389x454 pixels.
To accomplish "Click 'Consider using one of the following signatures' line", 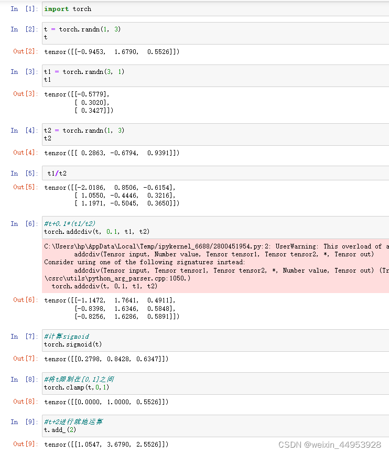I will point(145,262).
